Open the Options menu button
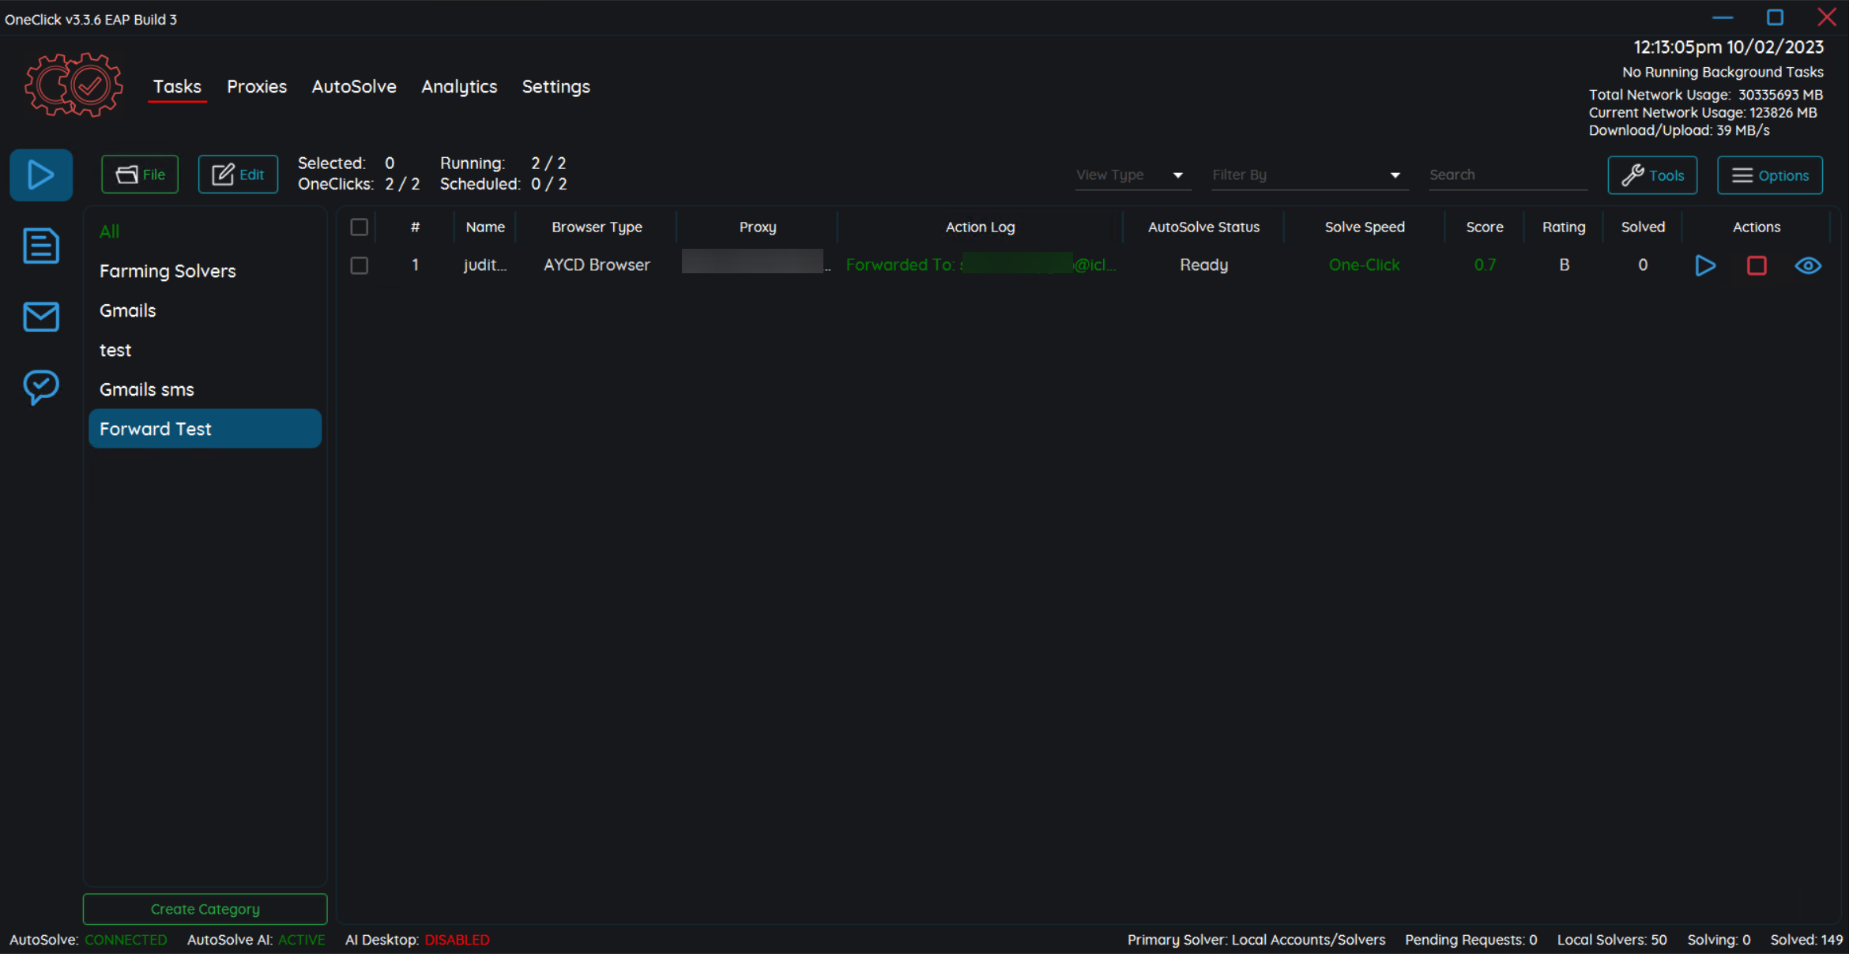This screenshot has width=1849, height=954. tap(1770, 175)
